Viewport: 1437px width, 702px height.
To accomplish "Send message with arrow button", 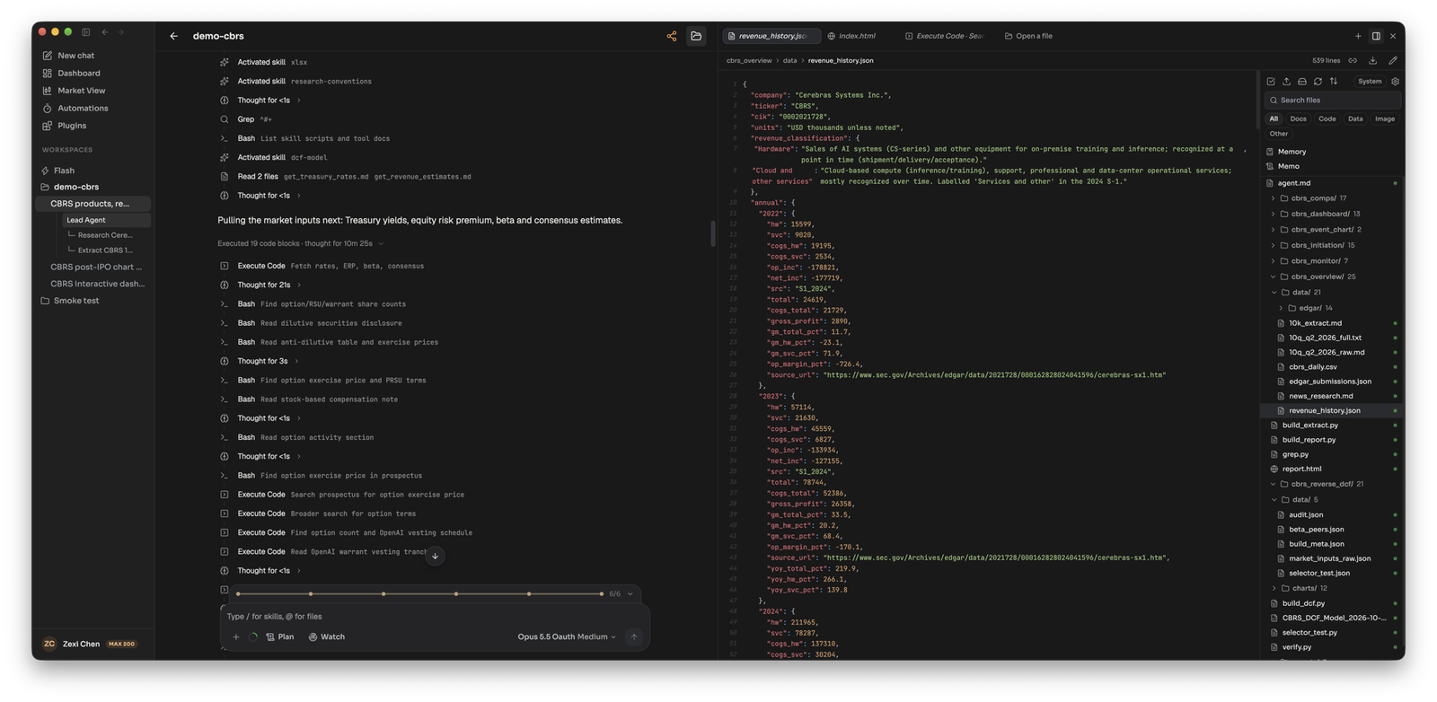I will 634,637.
